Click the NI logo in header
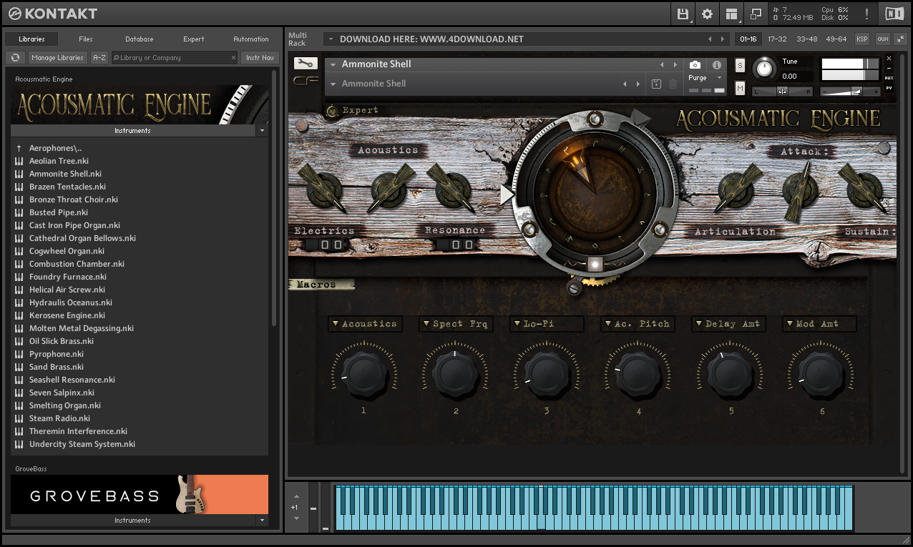 [x=894, y=14]
